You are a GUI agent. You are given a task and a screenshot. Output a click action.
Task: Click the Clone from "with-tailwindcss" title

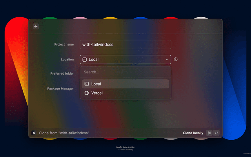click(x=64, y=133)
